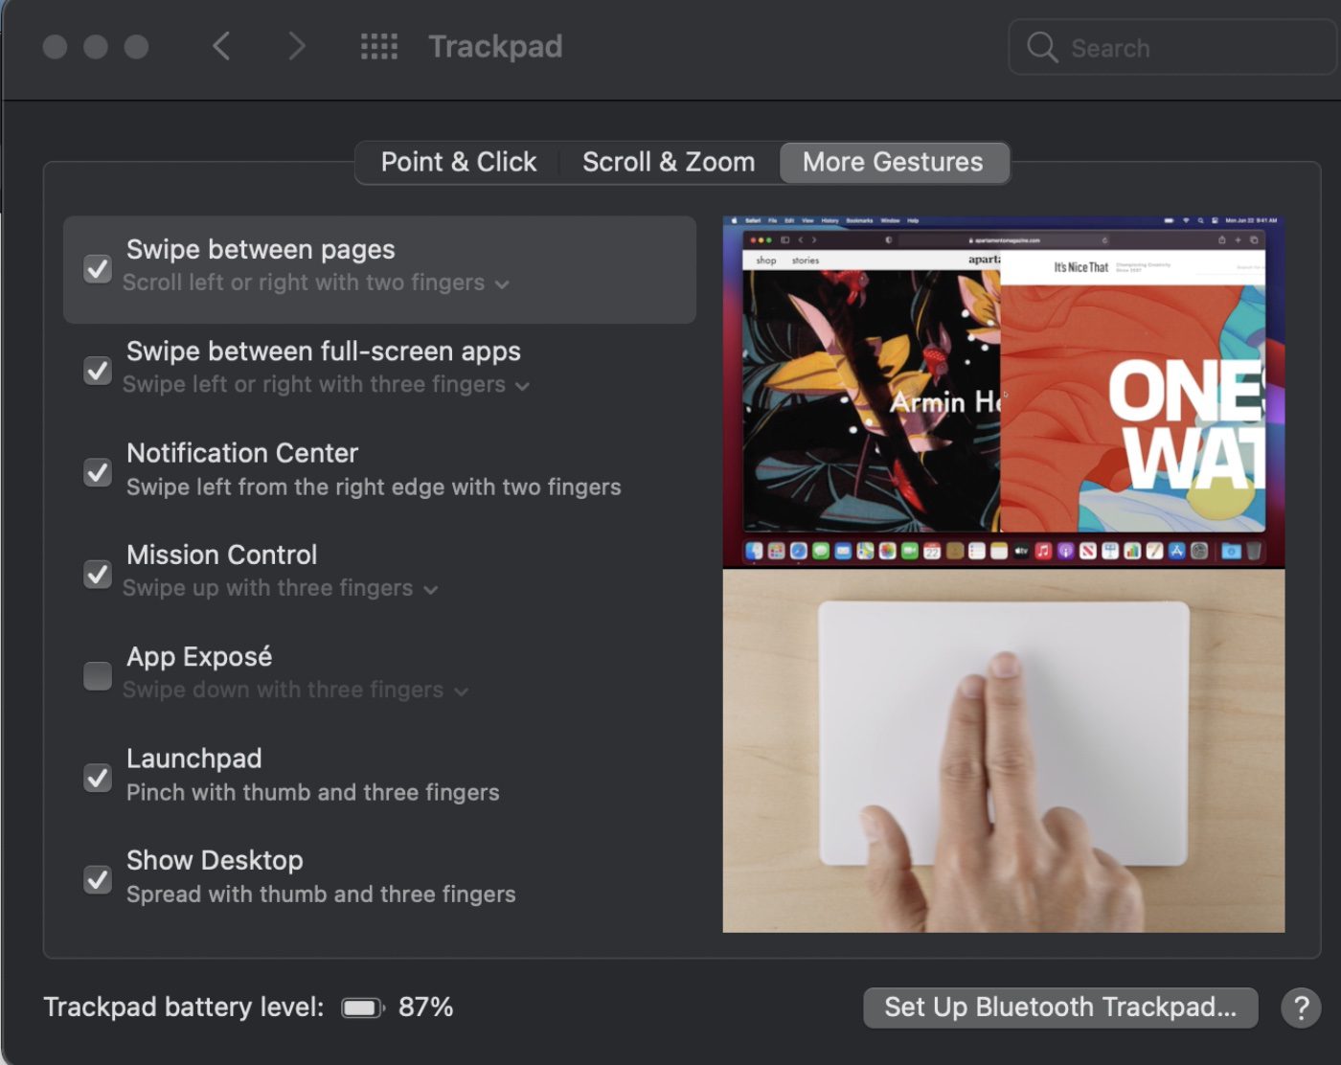The image size is (1341, 1065).
Task: Disable Swipe between pages checkbox
Action: (98, 269)
